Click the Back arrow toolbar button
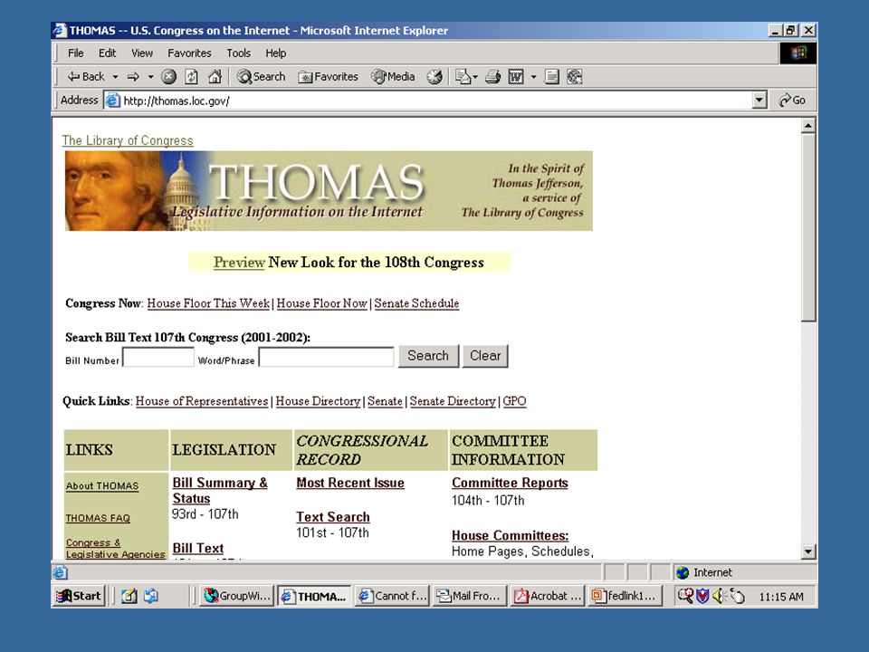 pos(85,76)
